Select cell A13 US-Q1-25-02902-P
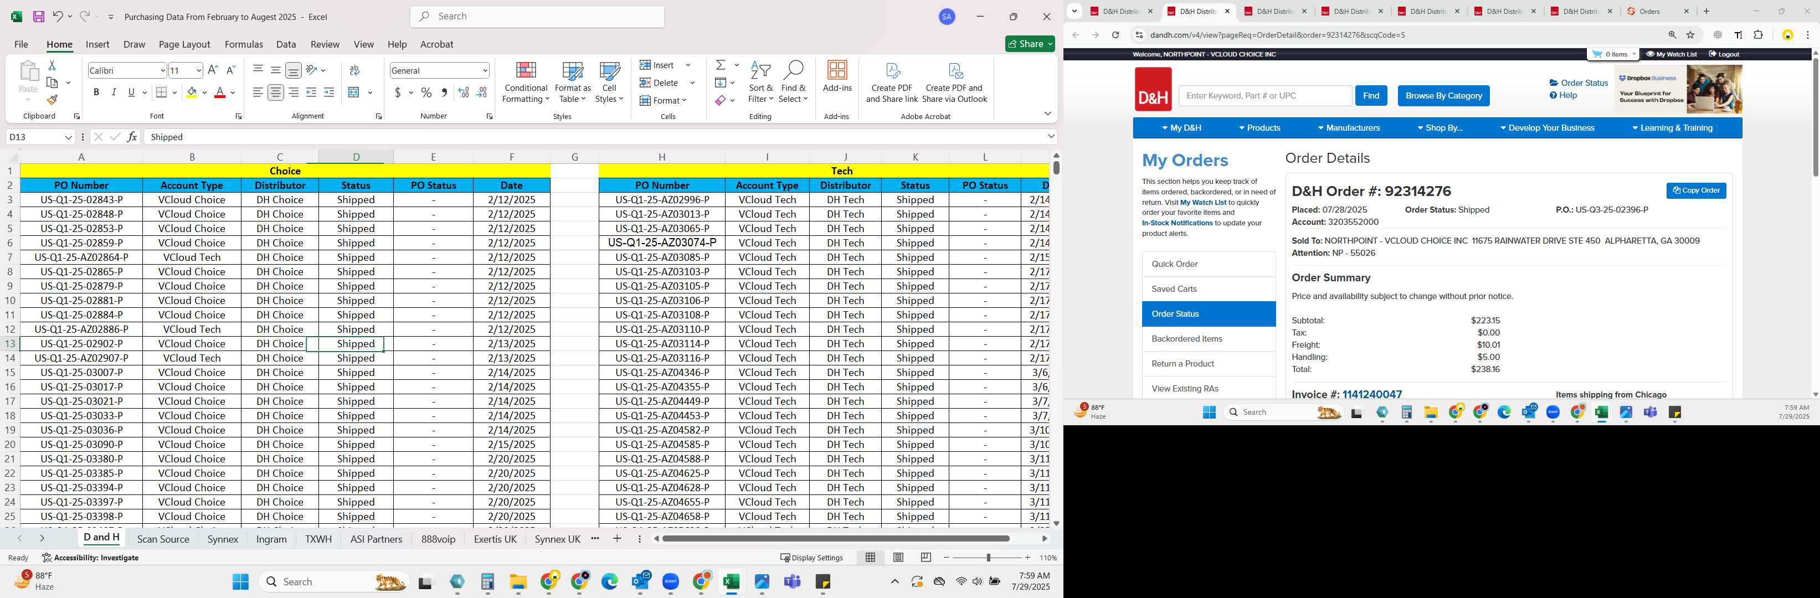This screenshot has height=598, width=1820. tap(81, 344)
